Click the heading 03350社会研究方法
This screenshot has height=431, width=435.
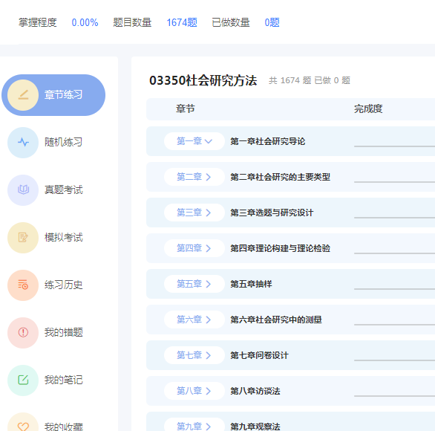point(203,80)
